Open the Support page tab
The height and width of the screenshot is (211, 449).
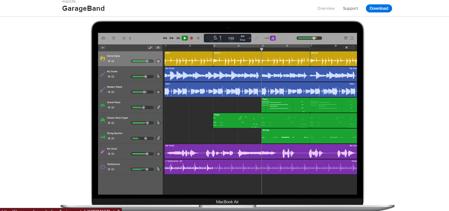[350, 8]
